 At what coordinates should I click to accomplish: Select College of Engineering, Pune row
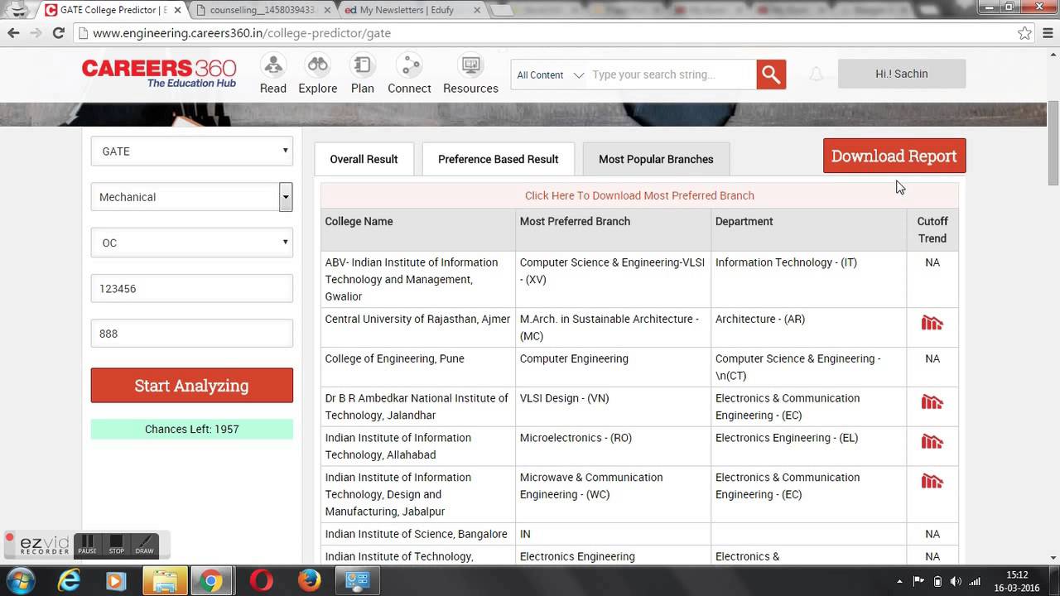(639, 367)
